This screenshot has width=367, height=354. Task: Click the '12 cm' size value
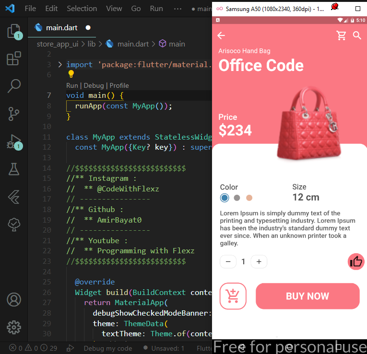[306, 197]
